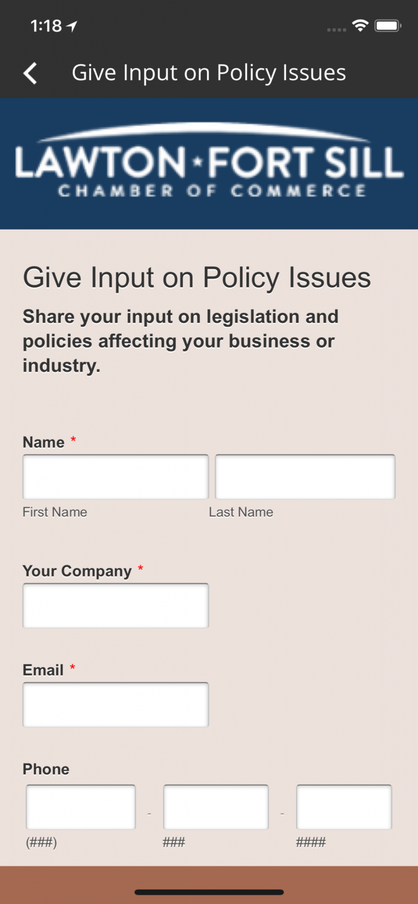The height and width of the screenshot is (904, 418).
Task: Tap the navigation bar title text
Action: click(x=209, y=73)
